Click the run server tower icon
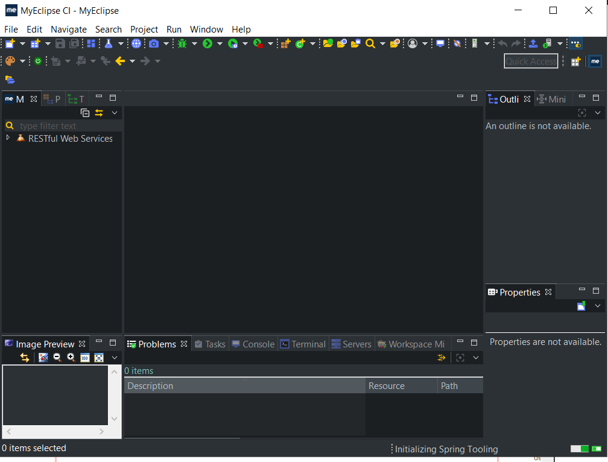Image resolution: width=608 pixels, height=462 pixels. coord(547,43)
